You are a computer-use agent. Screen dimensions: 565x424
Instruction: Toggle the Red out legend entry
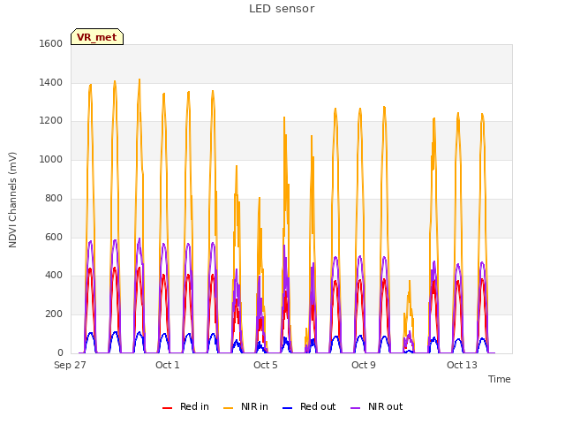pyautogui.click(x=309, y=406)
